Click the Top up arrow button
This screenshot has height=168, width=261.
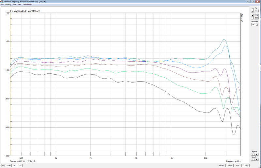[x=253, y=9]
